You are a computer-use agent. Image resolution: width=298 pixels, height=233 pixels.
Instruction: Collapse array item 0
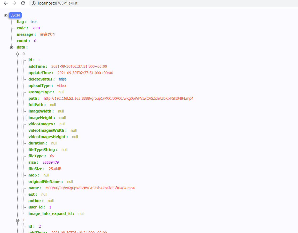coord(18,54)
